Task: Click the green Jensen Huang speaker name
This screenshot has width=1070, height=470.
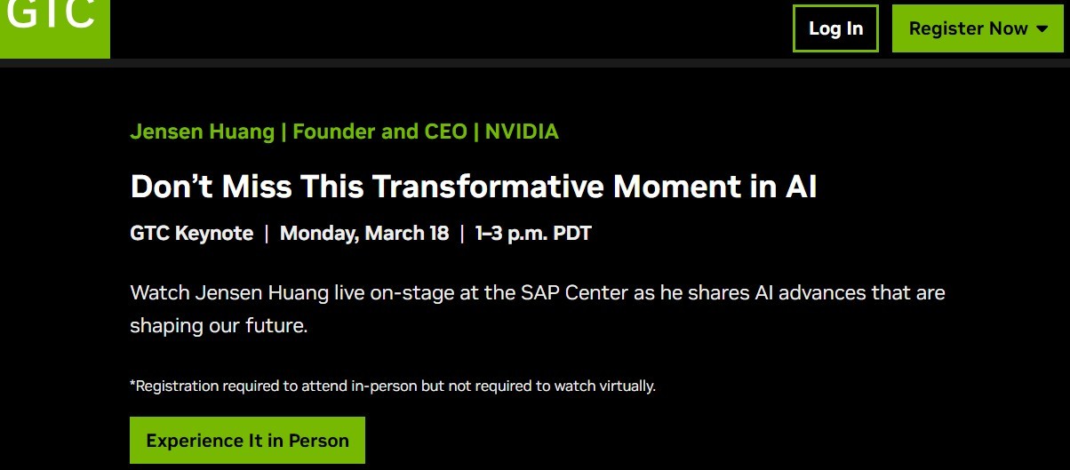Action: [203, 132]
